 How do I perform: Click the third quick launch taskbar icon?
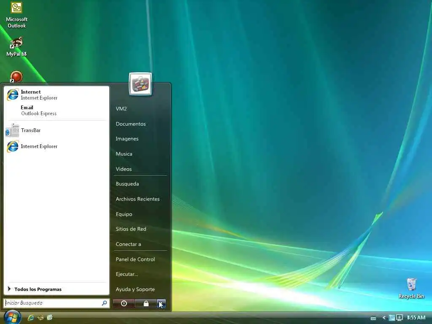click(x=50, y=318)
